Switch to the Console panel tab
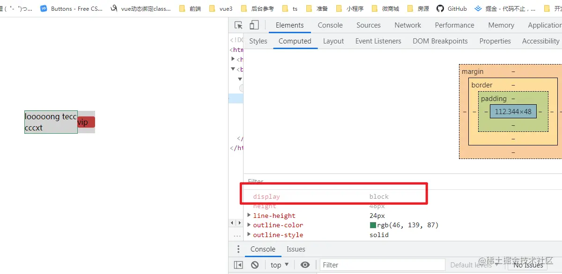Image resolution: width=562 pixels, height=274 pixels. pos(330,25)
